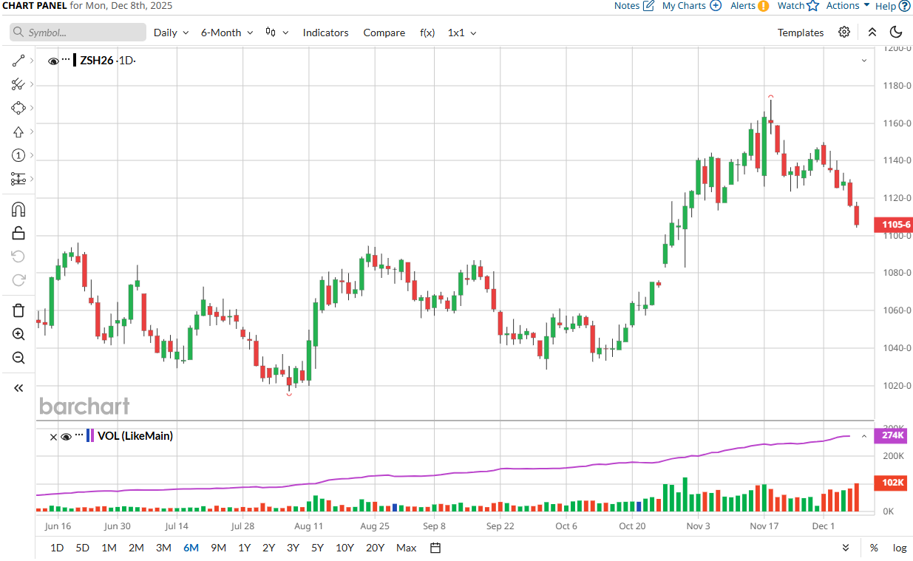Remove the VOL indicator with the X
The image size is (913, 561).
tap(53, 437)
